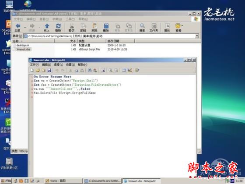Screen dimensions: 245x184
Task: Click the Find binoculars icon in Notepad2
Action: click(x=90, y=70)
